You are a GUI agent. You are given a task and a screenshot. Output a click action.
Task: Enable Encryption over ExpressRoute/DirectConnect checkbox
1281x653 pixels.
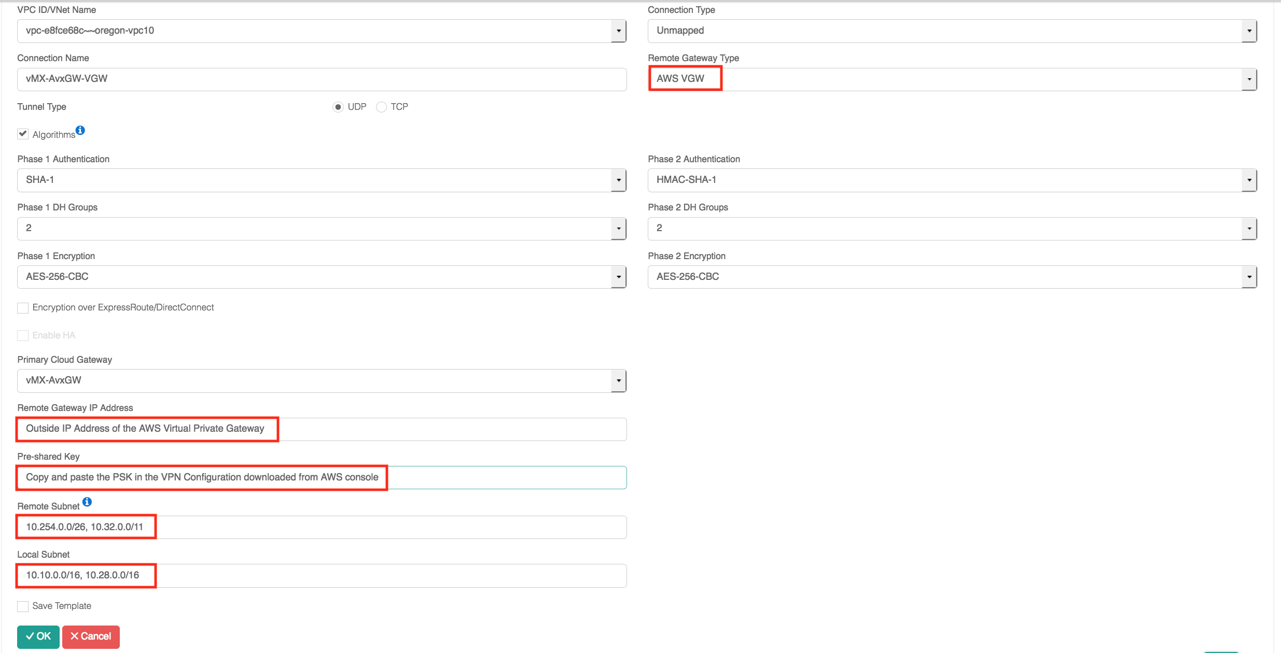(23, 308)
